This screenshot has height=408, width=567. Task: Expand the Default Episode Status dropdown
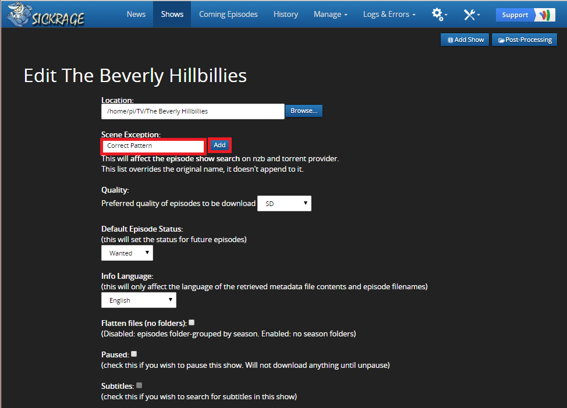(x=127, y=253)
